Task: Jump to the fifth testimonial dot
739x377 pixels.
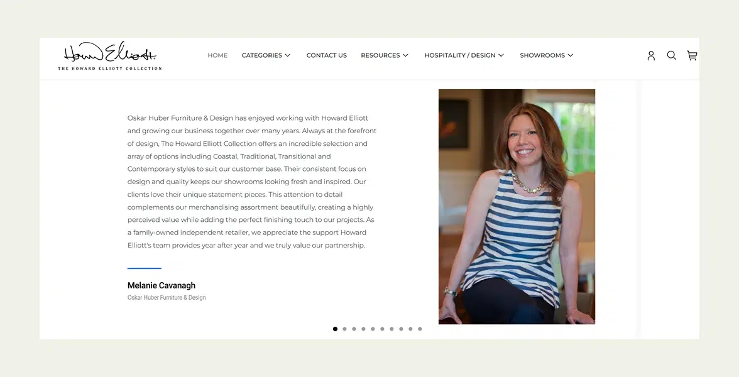Action: point(373,329)
